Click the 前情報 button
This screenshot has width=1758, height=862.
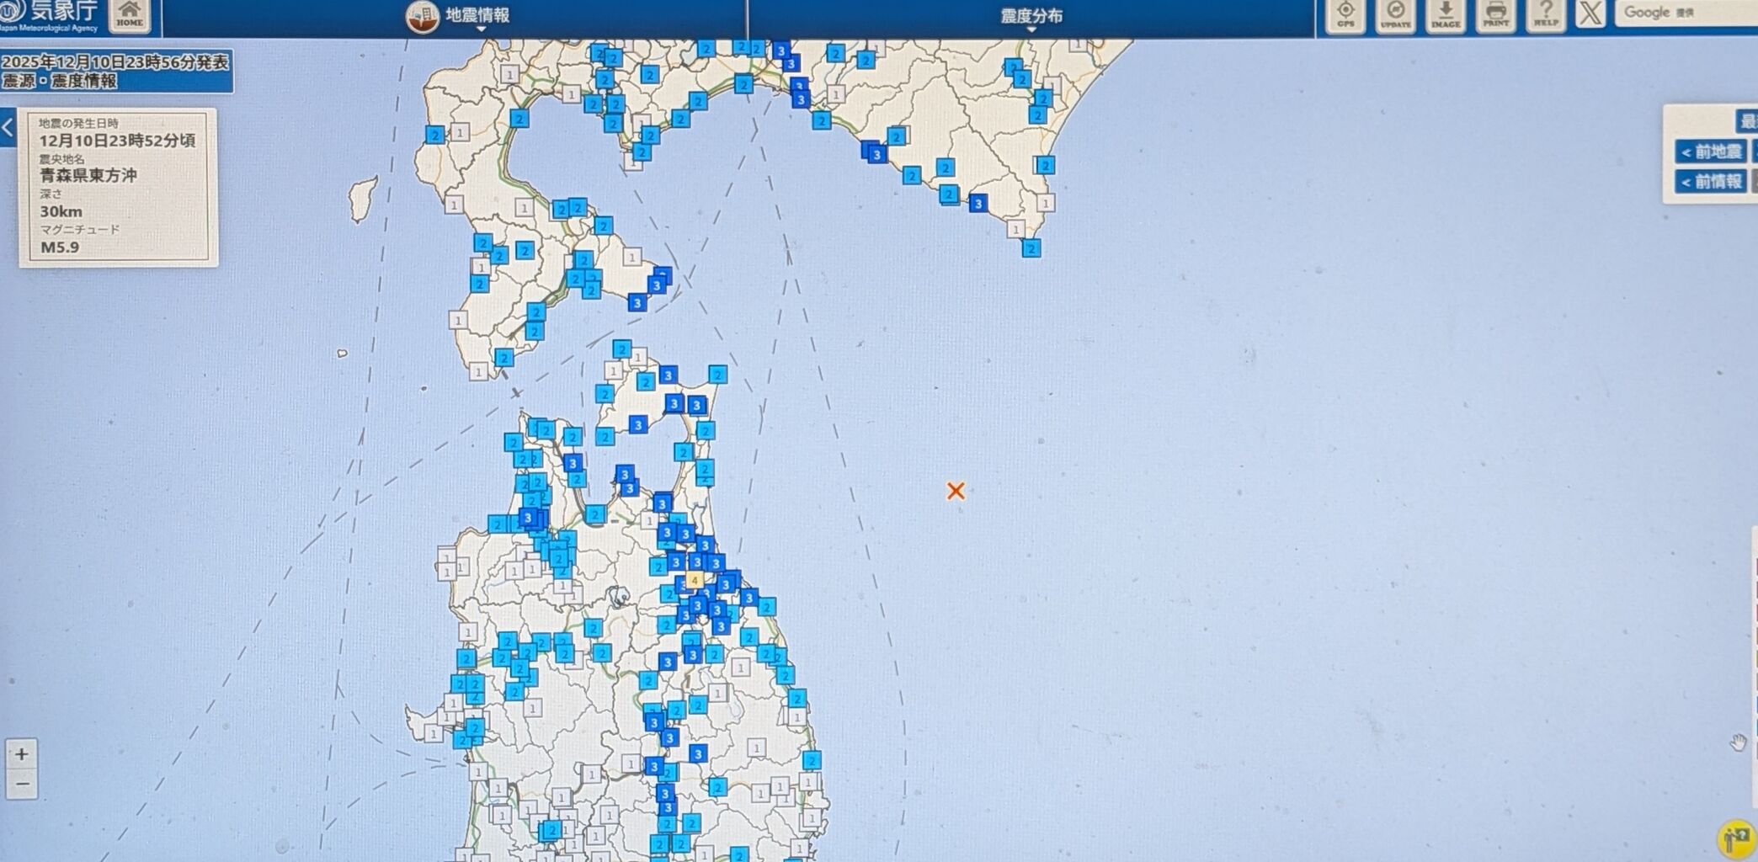coord(1711,182)
